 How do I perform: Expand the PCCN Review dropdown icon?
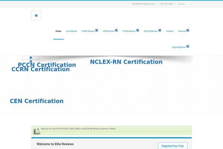click(x=138, y=30)
